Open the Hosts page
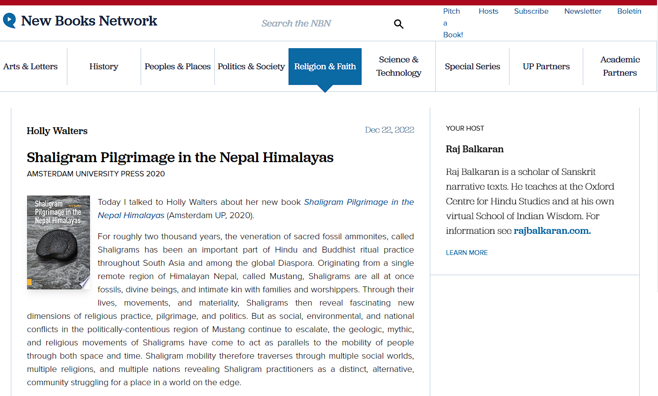The image size is (658, 396). [488, 11]
